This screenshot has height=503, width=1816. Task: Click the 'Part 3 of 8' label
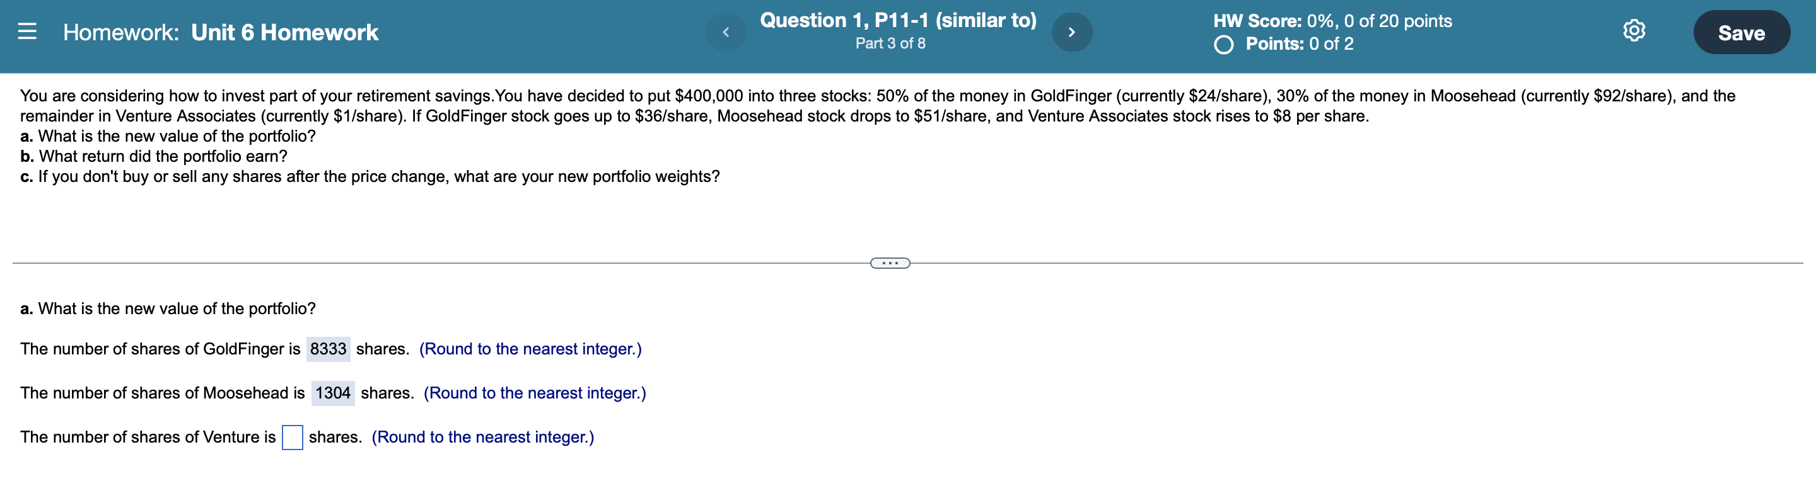[890, 44]
